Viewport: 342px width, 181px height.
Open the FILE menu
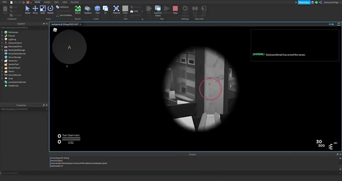point(5,2)
